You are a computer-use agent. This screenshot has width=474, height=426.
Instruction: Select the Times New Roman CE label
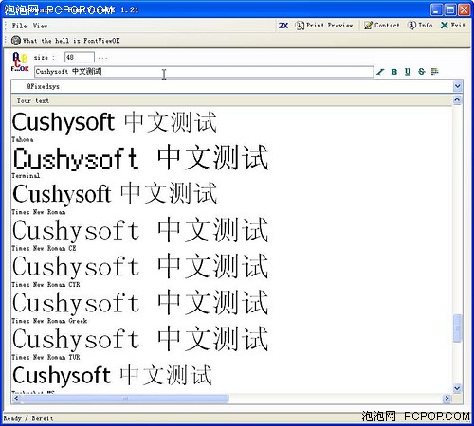[x=44, y=248]
